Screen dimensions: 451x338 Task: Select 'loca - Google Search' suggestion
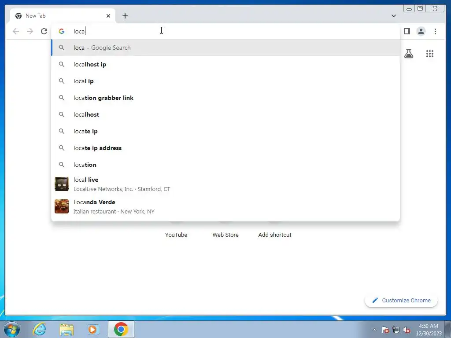click(225, 48)
